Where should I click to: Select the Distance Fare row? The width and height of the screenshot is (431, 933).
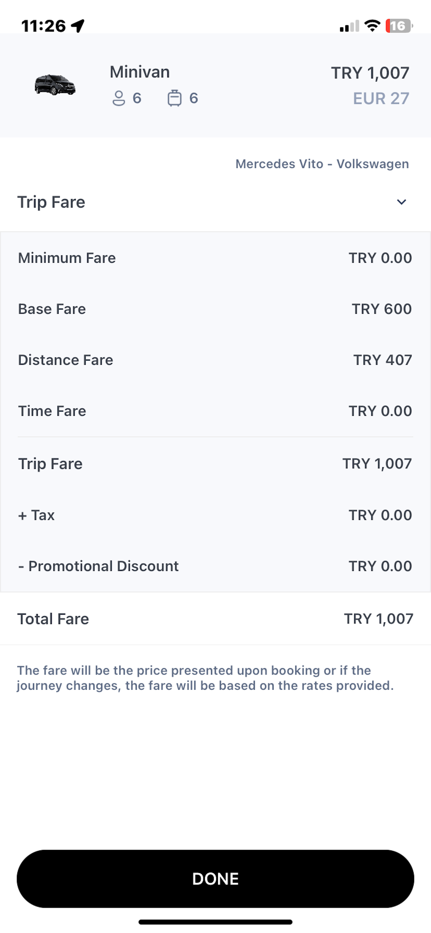pos(215,360)
